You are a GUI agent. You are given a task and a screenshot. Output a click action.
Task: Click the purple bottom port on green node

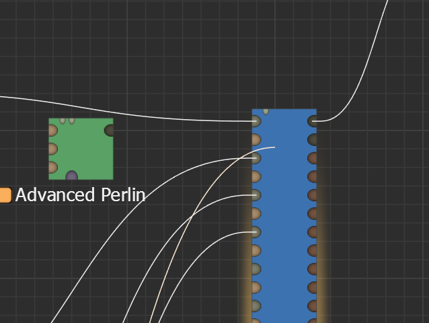click(x=71, y=176)
